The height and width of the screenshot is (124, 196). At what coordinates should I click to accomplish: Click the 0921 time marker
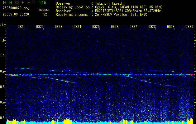[x=21, y=26]
